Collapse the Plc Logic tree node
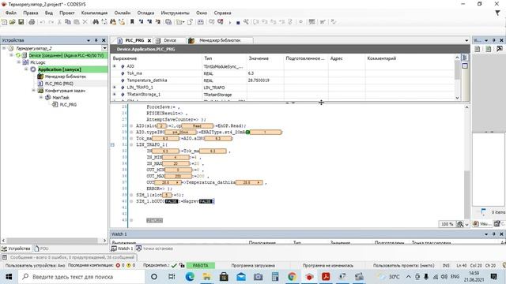This screenshot has height=284, width=506. (19, 62)
